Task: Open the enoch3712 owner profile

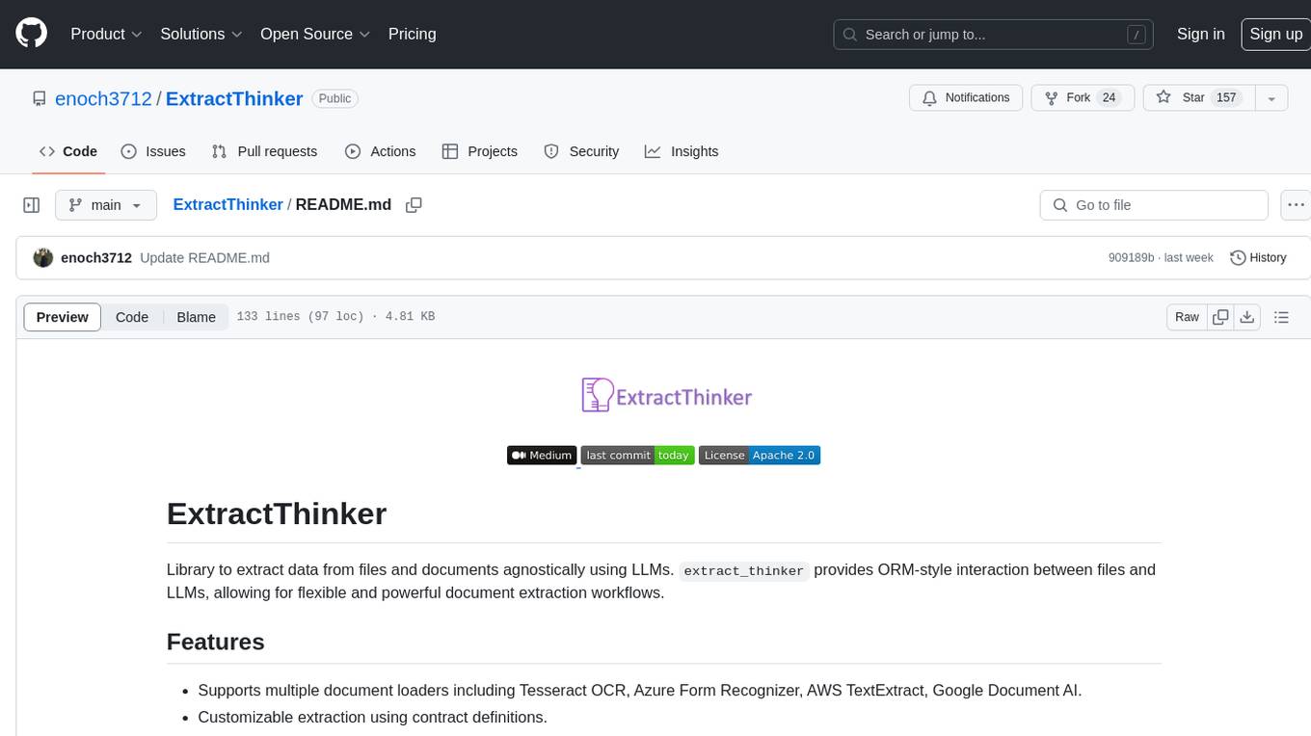Action: [x=103, y=98]
